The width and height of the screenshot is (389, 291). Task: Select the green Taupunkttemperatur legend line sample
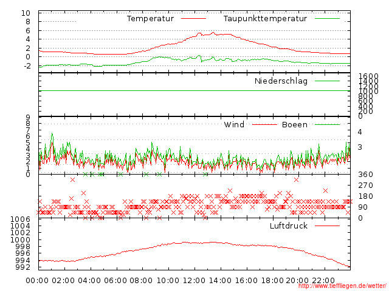[x=327, y=19]
